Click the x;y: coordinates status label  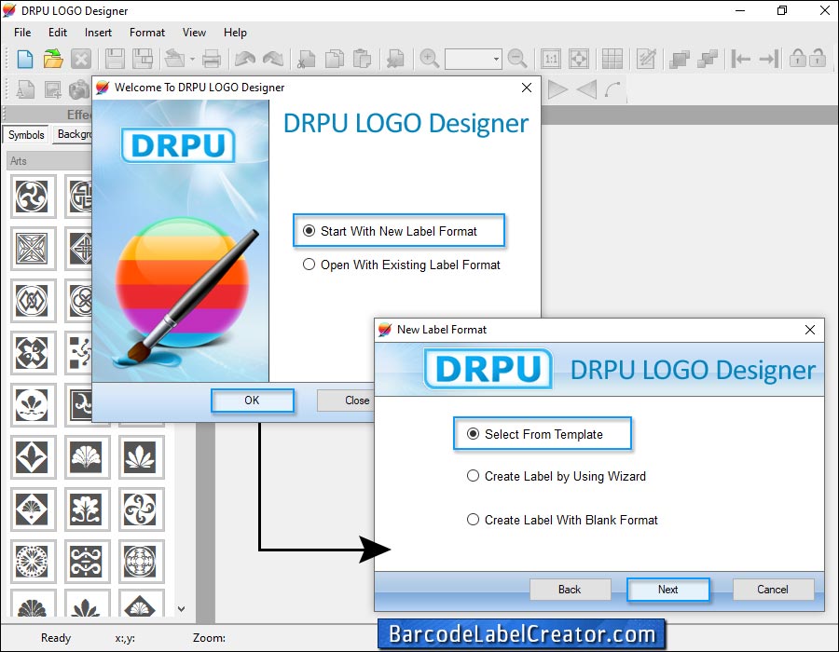click(125, 638)
